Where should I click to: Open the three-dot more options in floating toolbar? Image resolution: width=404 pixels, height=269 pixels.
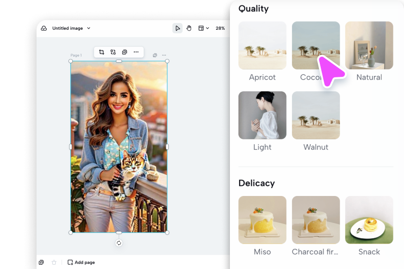[136, 52]
